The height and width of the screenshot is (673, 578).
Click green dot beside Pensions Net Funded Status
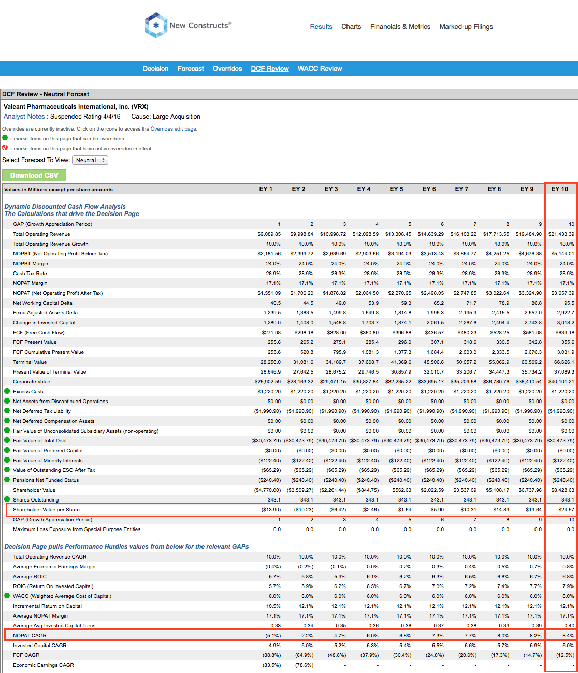pos(7,480)
